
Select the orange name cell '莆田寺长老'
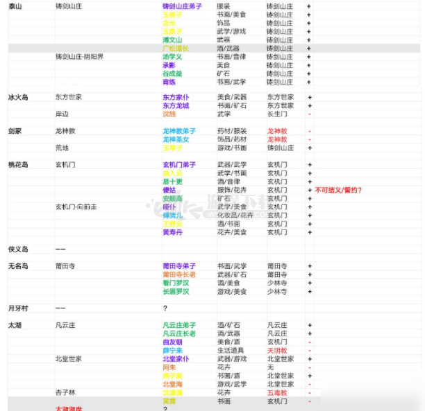click(x=179, y=274)
